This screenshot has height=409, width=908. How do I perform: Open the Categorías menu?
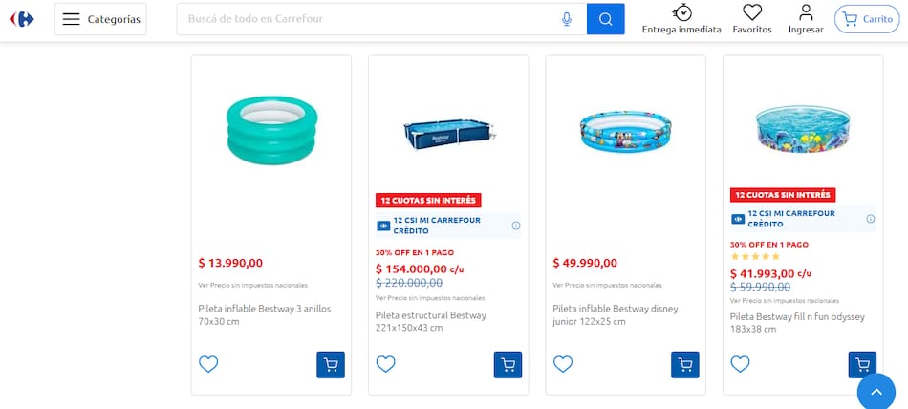coord(100,19)
